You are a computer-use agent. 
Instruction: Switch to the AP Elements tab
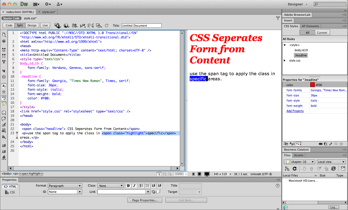[x=310, y=26]
